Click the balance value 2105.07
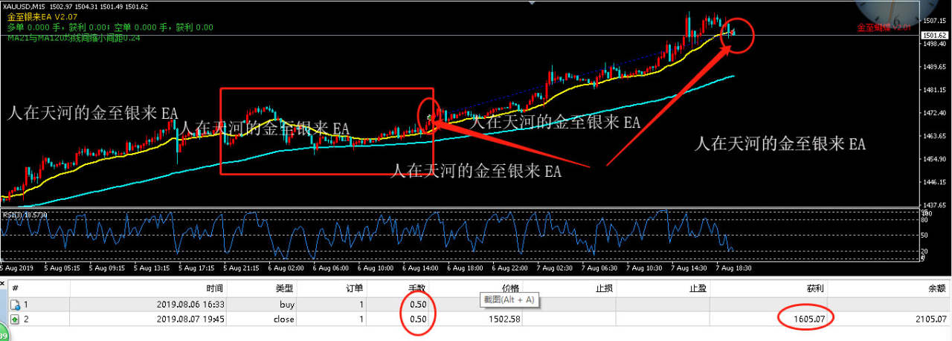The image size is (952, 341). point(930,319)
